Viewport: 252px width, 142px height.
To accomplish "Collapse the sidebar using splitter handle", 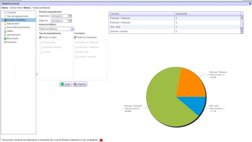I will 37,74.
